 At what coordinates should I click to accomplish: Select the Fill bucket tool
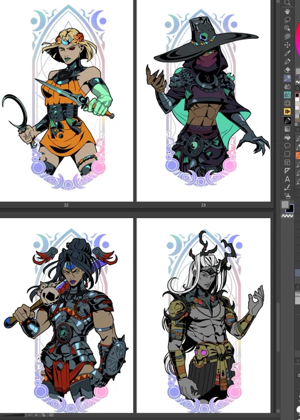tap(287, 137)
